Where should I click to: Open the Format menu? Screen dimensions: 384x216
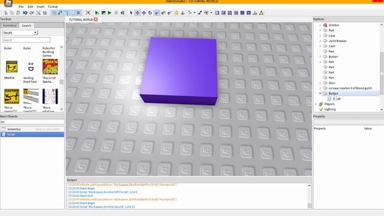53,7
